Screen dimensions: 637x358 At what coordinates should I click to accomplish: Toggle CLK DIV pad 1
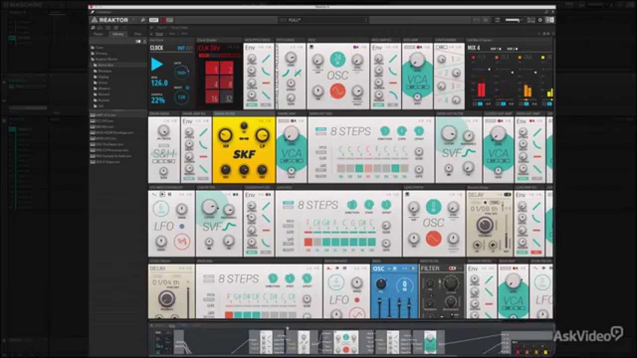[x=212, y=68]
